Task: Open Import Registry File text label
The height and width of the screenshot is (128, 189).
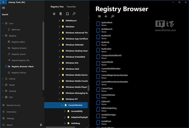Action: click(x=20, y=60)
